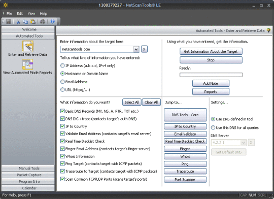Click the lightbulb hint icon in header
Image resolution: width=274 pixels, height=199 pixels.
point(268,30)
